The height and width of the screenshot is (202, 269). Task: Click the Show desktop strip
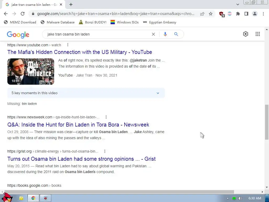(267, 198)
